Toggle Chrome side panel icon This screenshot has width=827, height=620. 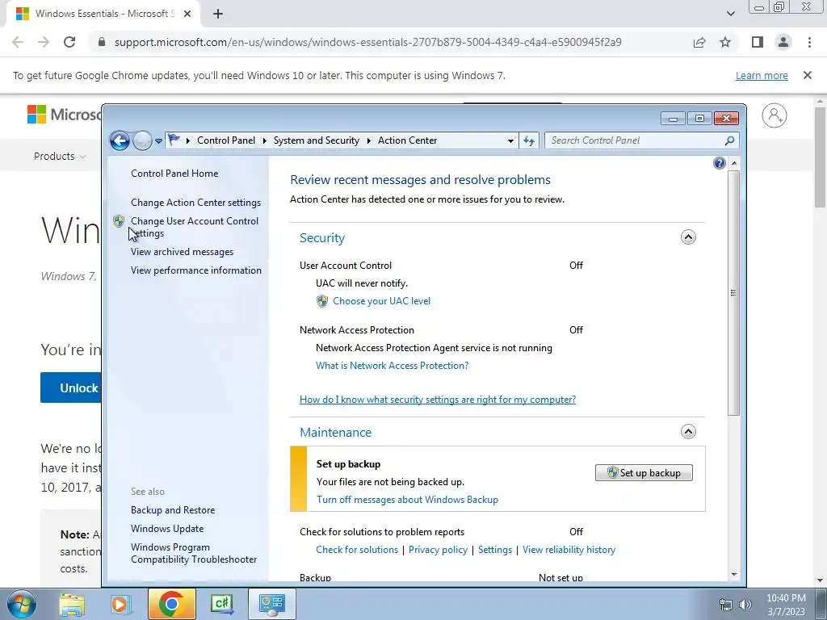pos(758,42)
